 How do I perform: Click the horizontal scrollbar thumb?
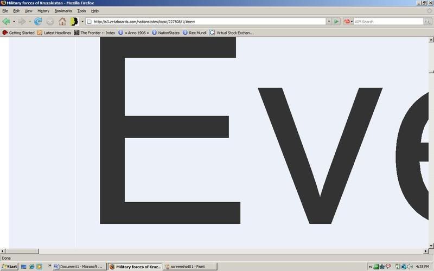click(x=23, y=251)
